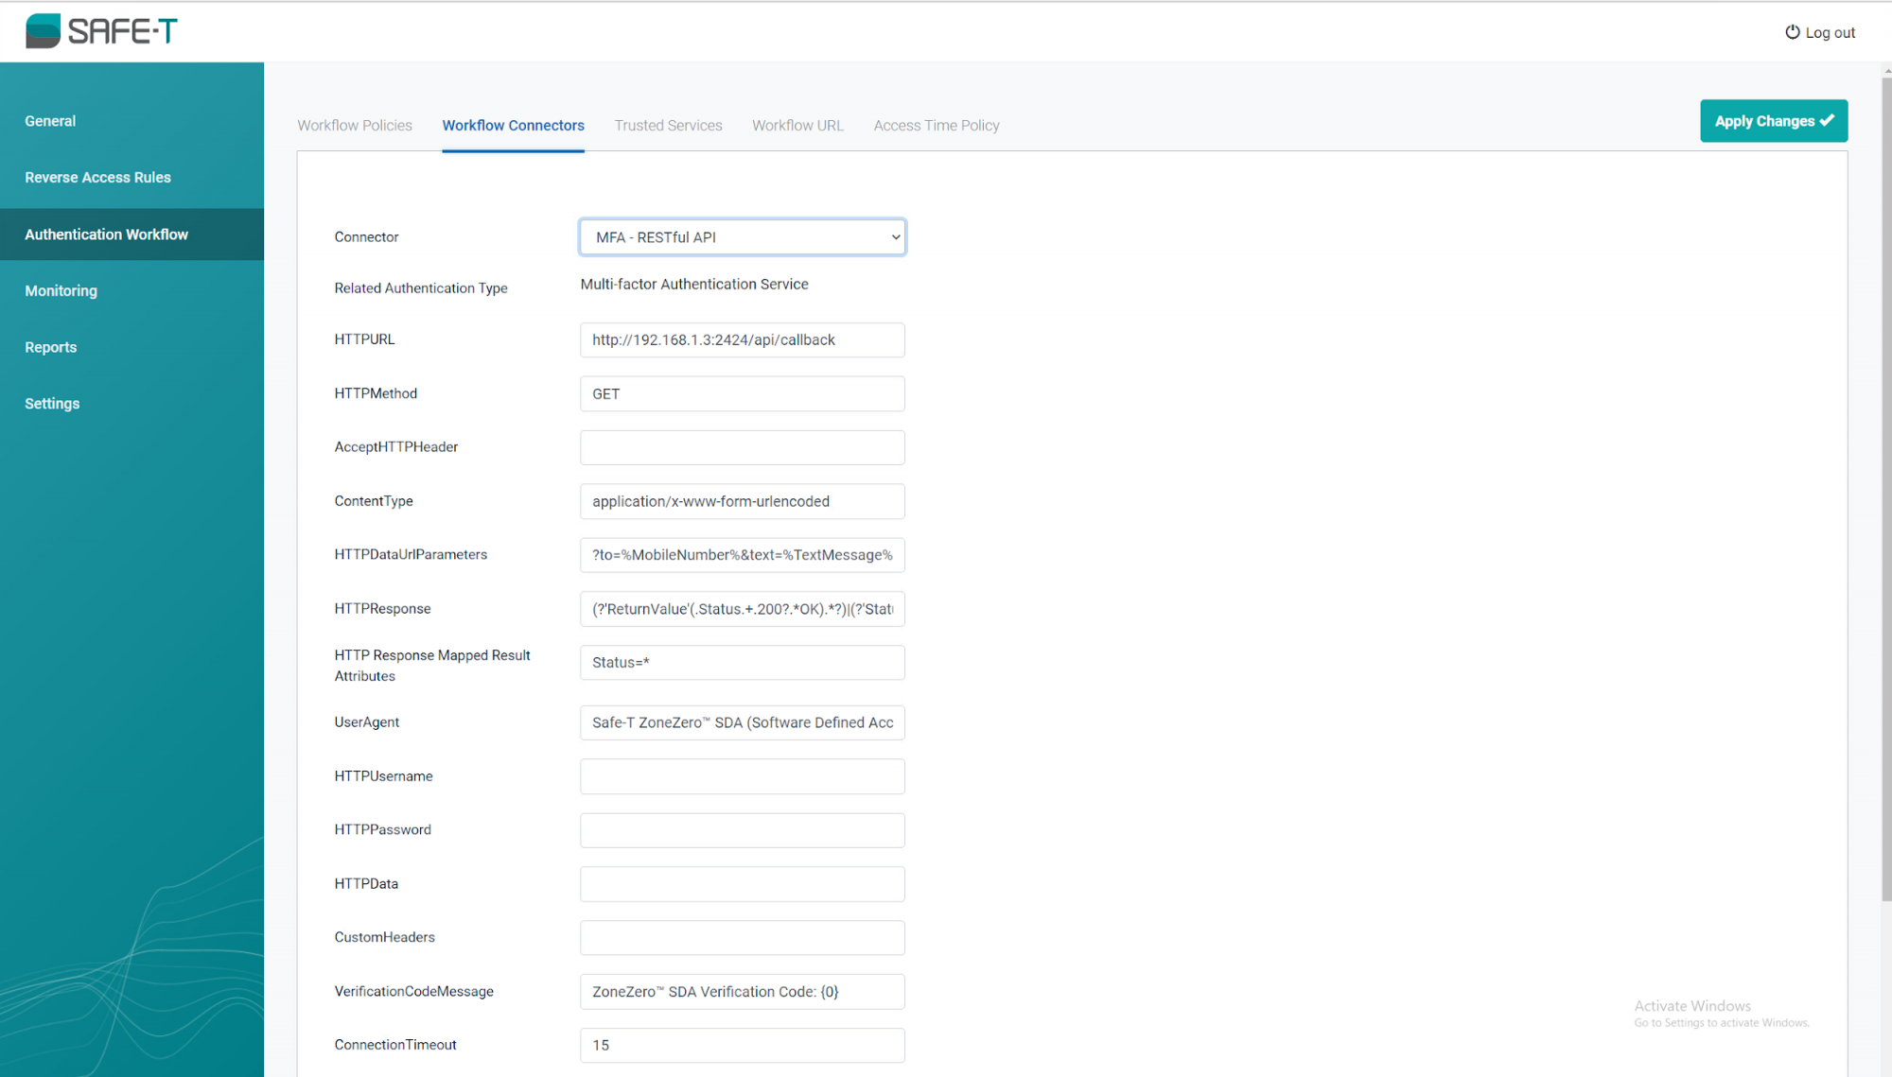Navigate to Reverse Access Rules
The image size is (1892, 1077).
tap(97, 178)
